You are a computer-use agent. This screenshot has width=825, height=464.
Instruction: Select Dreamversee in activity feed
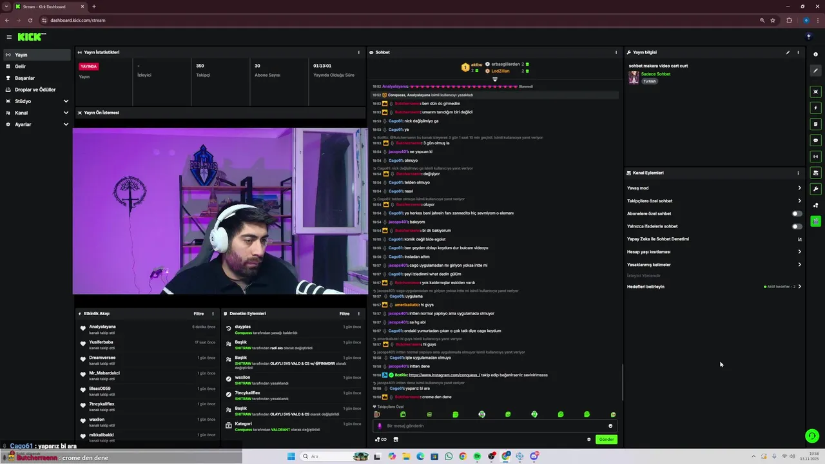(102, 358)
